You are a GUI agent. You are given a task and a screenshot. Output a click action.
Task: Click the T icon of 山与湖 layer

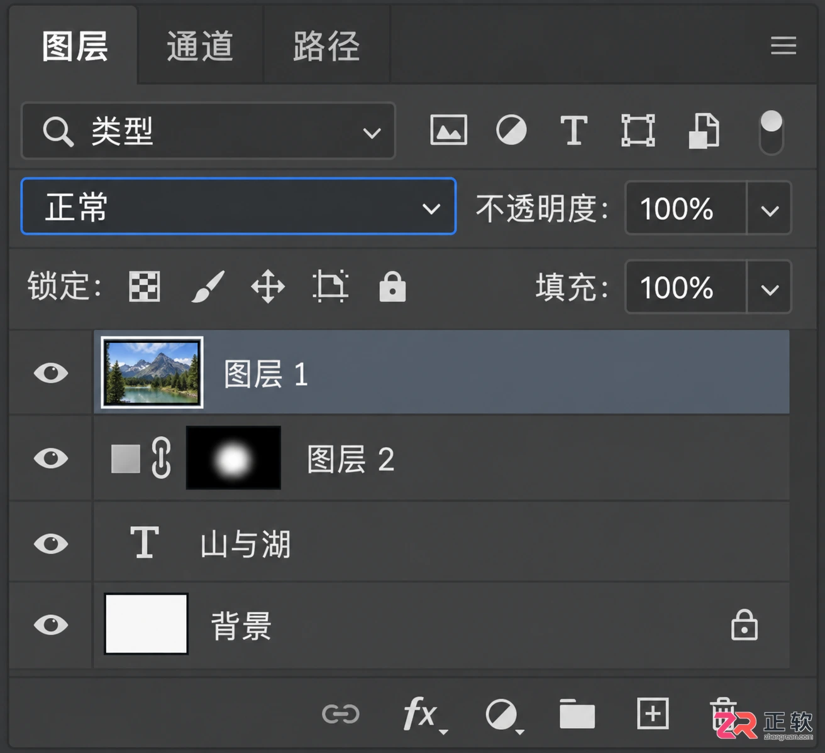[x=145, y=543]
